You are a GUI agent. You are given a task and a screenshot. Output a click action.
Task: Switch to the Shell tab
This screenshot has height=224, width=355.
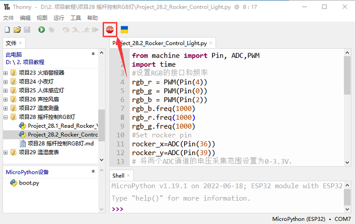pyautogui.click(x=118, y=175)
